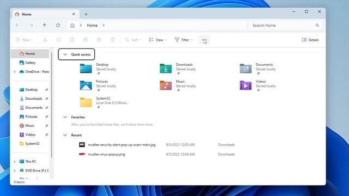Toggle the Details pane
Image resolution: width=349 pixels, height=196 pixels.
310,40
